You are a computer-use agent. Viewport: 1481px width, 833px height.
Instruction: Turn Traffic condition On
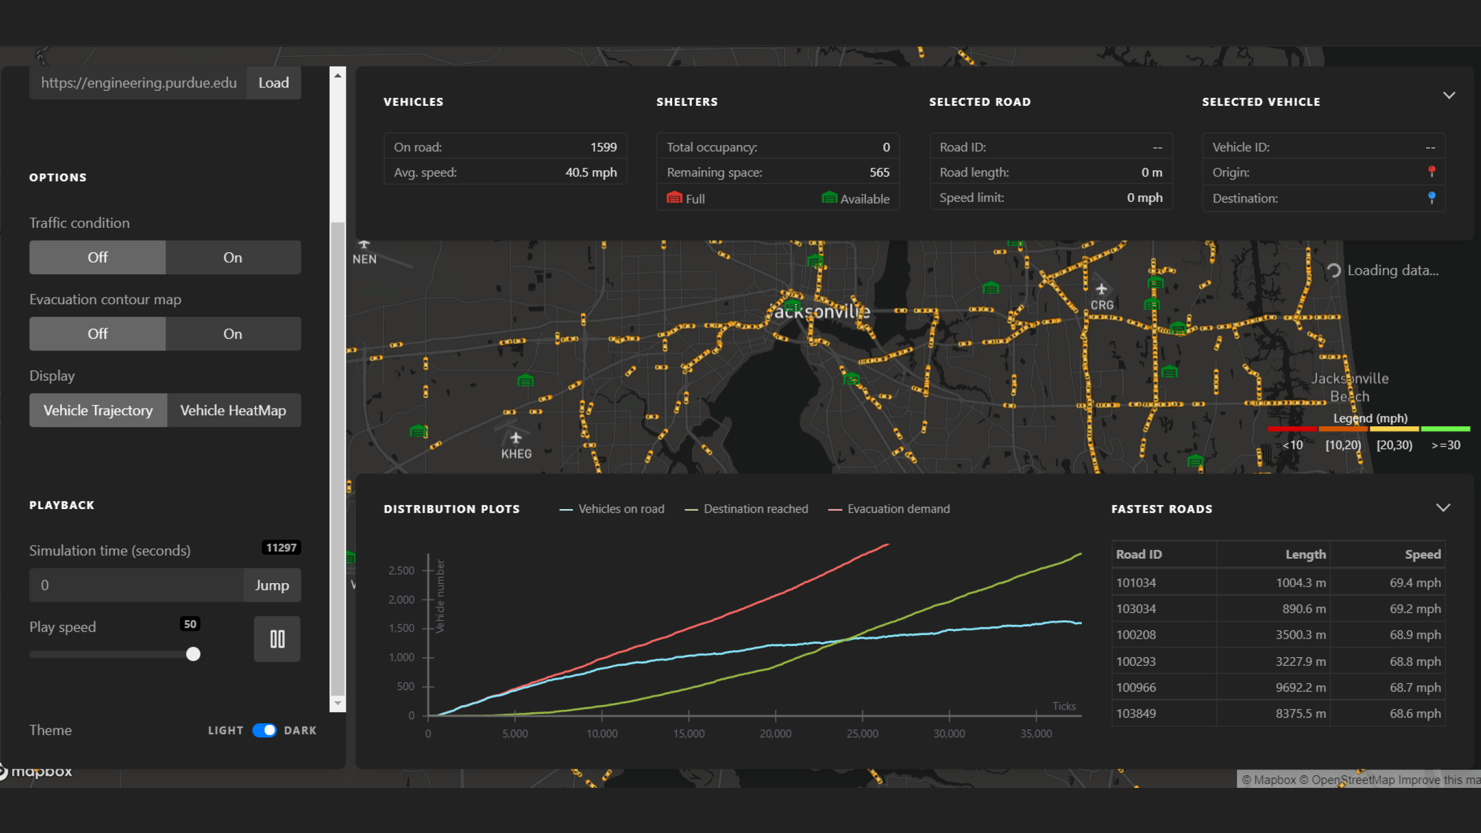(x=233, y=257)
